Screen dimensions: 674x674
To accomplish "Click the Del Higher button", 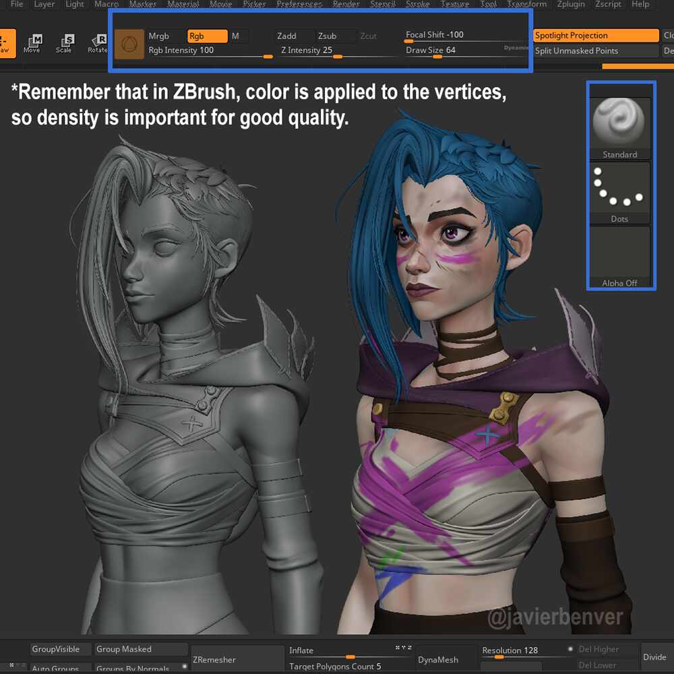I will pos(607,650).
